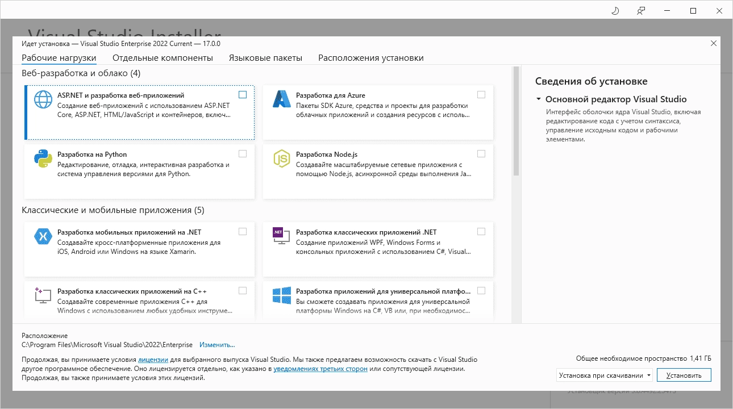The image size is (733, 409).
Task: Check the Разработка для Azure workload
Action: 481,95
